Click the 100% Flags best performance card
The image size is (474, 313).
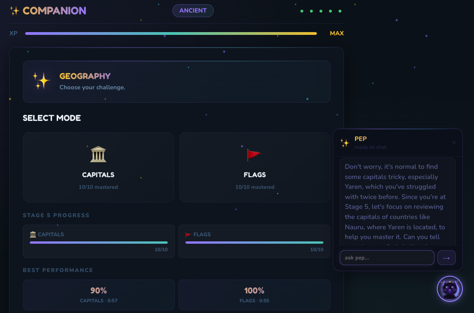(x=254, y=294)
